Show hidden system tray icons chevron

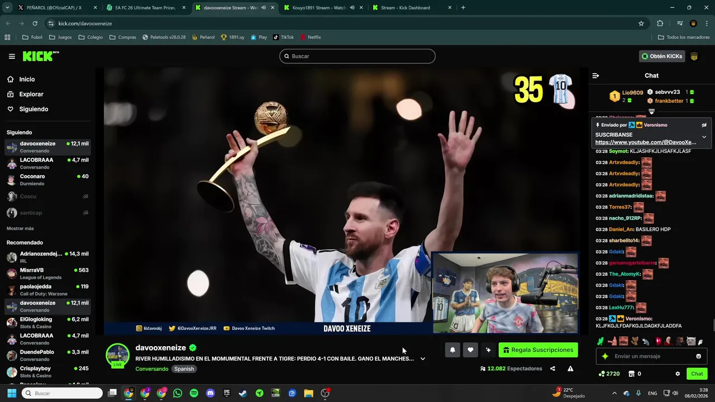[614, 393]
